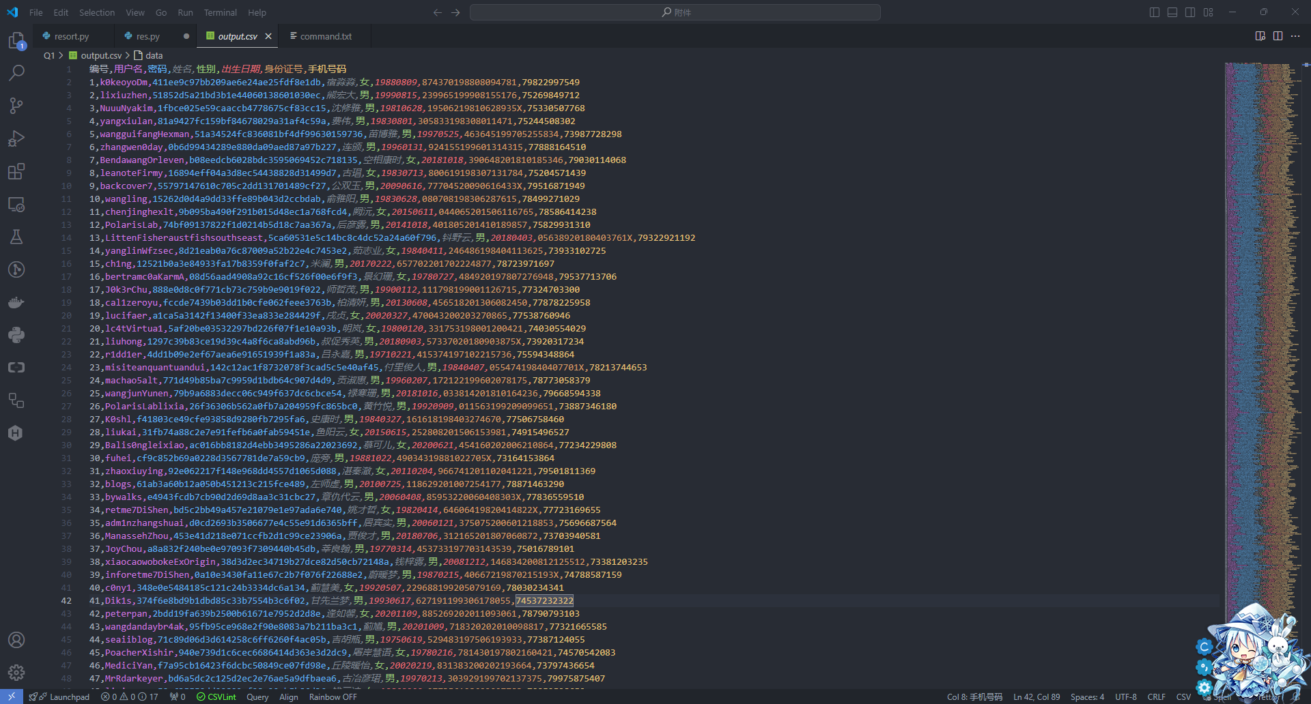
Task: Click Align in the status bar
Action: 288,696
